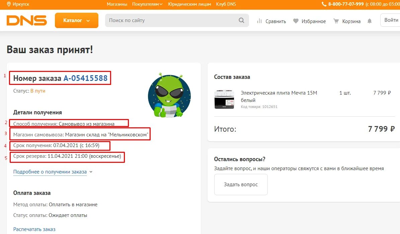The width and height of the screenshot is (400, 234).
Task: Select city Иркутск
Action: [21, 4]
